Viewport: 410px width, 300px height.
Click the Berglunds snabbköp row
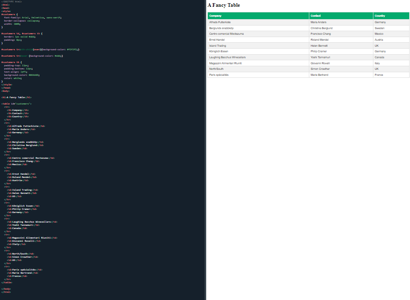click(221, 28)
